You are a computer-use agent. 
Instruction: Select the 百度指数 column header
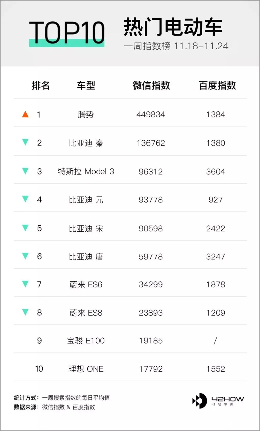[x=217, y=85]
